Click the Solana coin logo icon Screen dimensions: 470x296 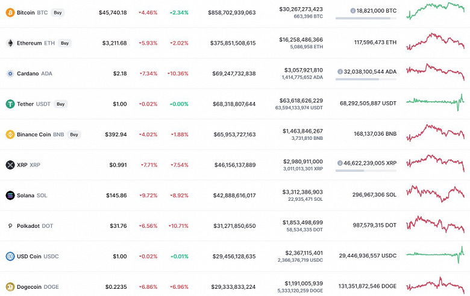10,195
